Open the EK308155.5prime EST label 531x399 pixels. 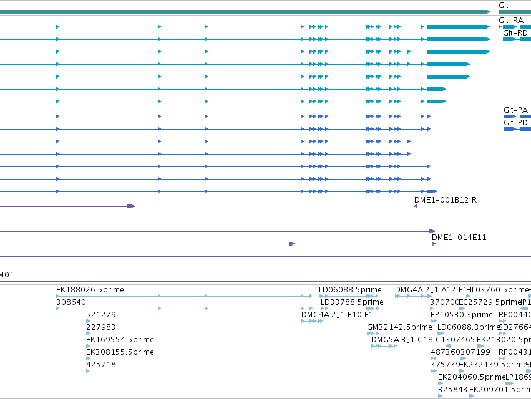click(x=120, y=352)
